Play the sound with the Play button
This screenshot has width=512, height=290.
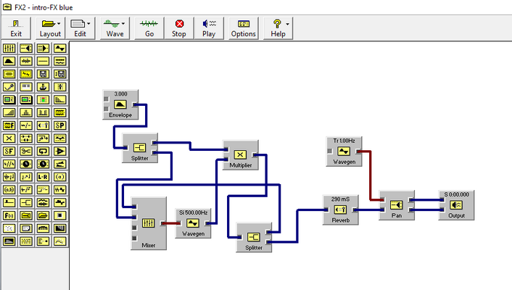(x=209, y=28)
